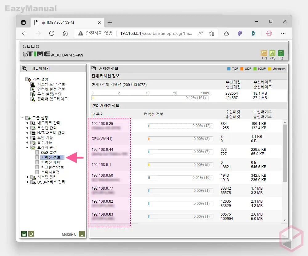This screenshot has width=308, height=256.
Task: Open 시스템 요약 정보 menu item
Action: (51, 84)
